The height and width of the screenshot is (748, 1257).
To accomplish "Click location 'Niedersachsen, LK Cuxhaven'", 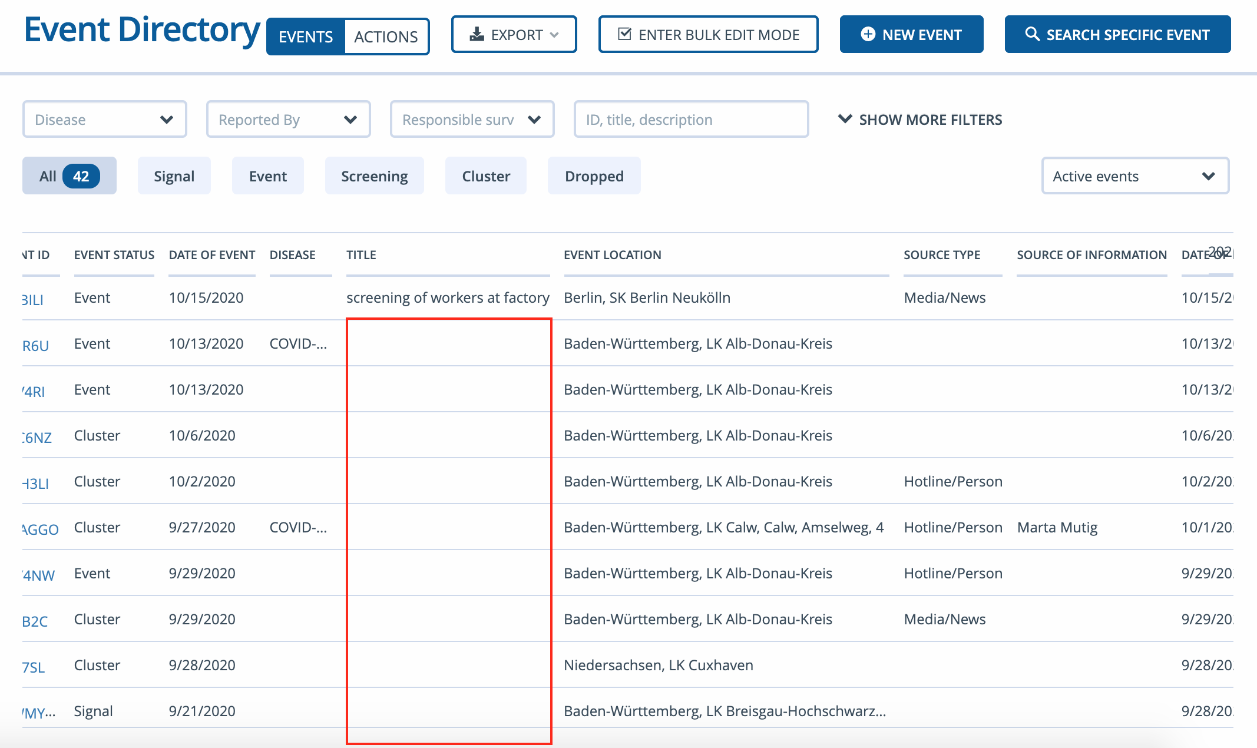I will coord(659,665).
